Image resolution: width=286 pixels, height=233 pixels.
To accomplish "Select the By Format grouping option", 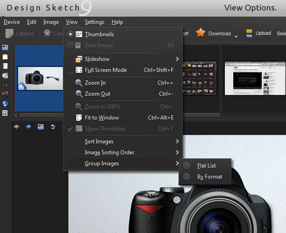I will point(186,177).
